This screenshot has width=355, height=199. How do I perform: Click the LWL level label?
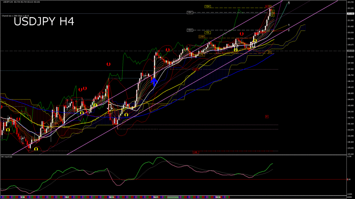point(202,55)
